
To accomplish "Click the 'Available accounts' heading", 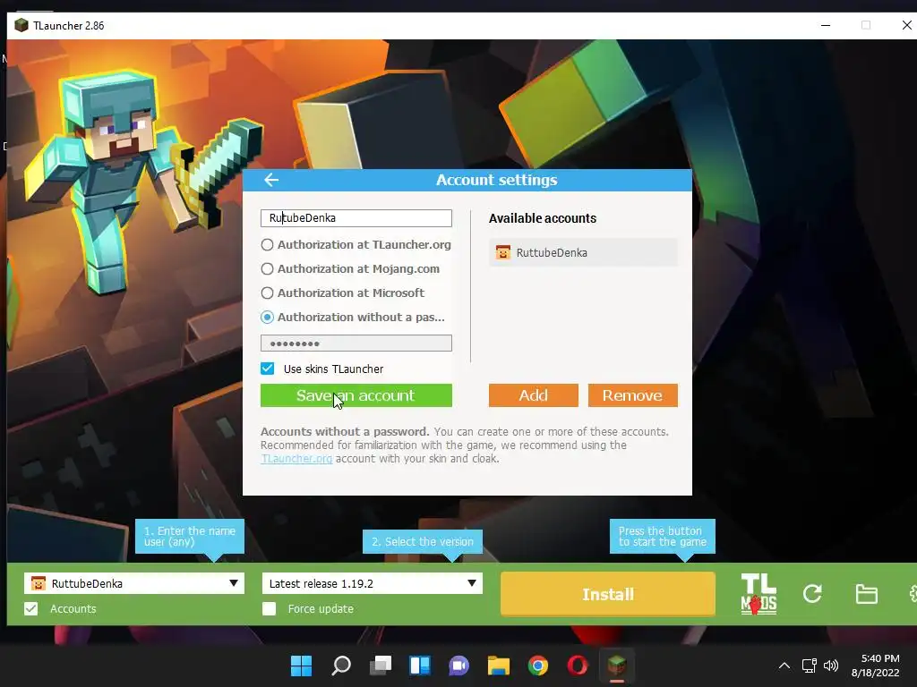I will click(x=543, y=218).
